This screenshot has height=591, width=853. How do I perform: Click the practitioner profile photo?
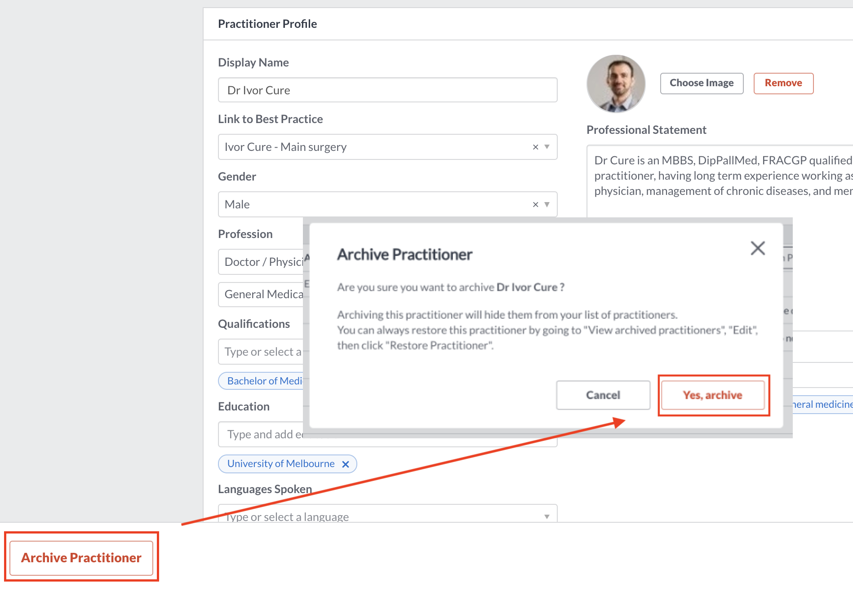click(x=616, y=84)
